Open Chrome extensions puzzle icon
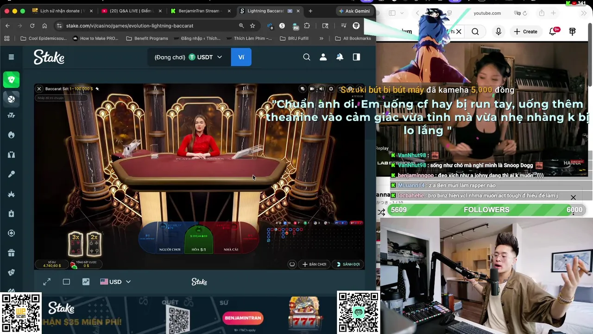 coord(307,26)
